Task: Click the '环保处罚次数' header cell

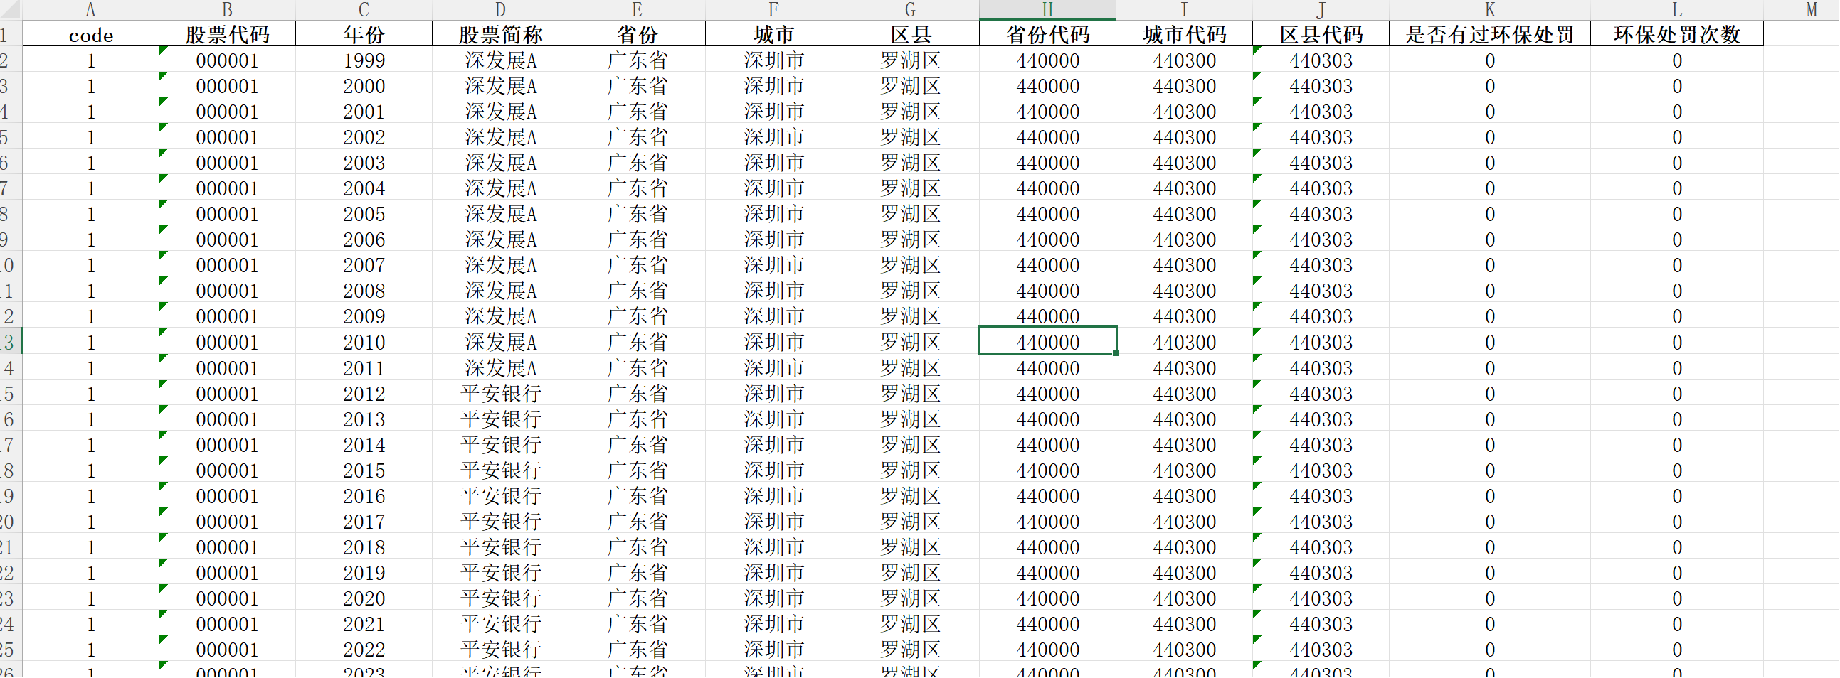Action: 1677,34
